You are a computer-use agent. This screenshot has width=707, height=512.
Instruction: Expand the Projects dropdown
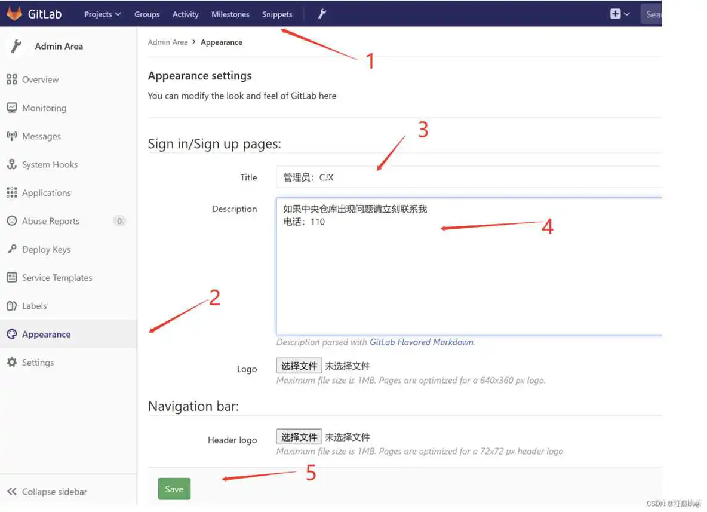(x=102, y=14)
